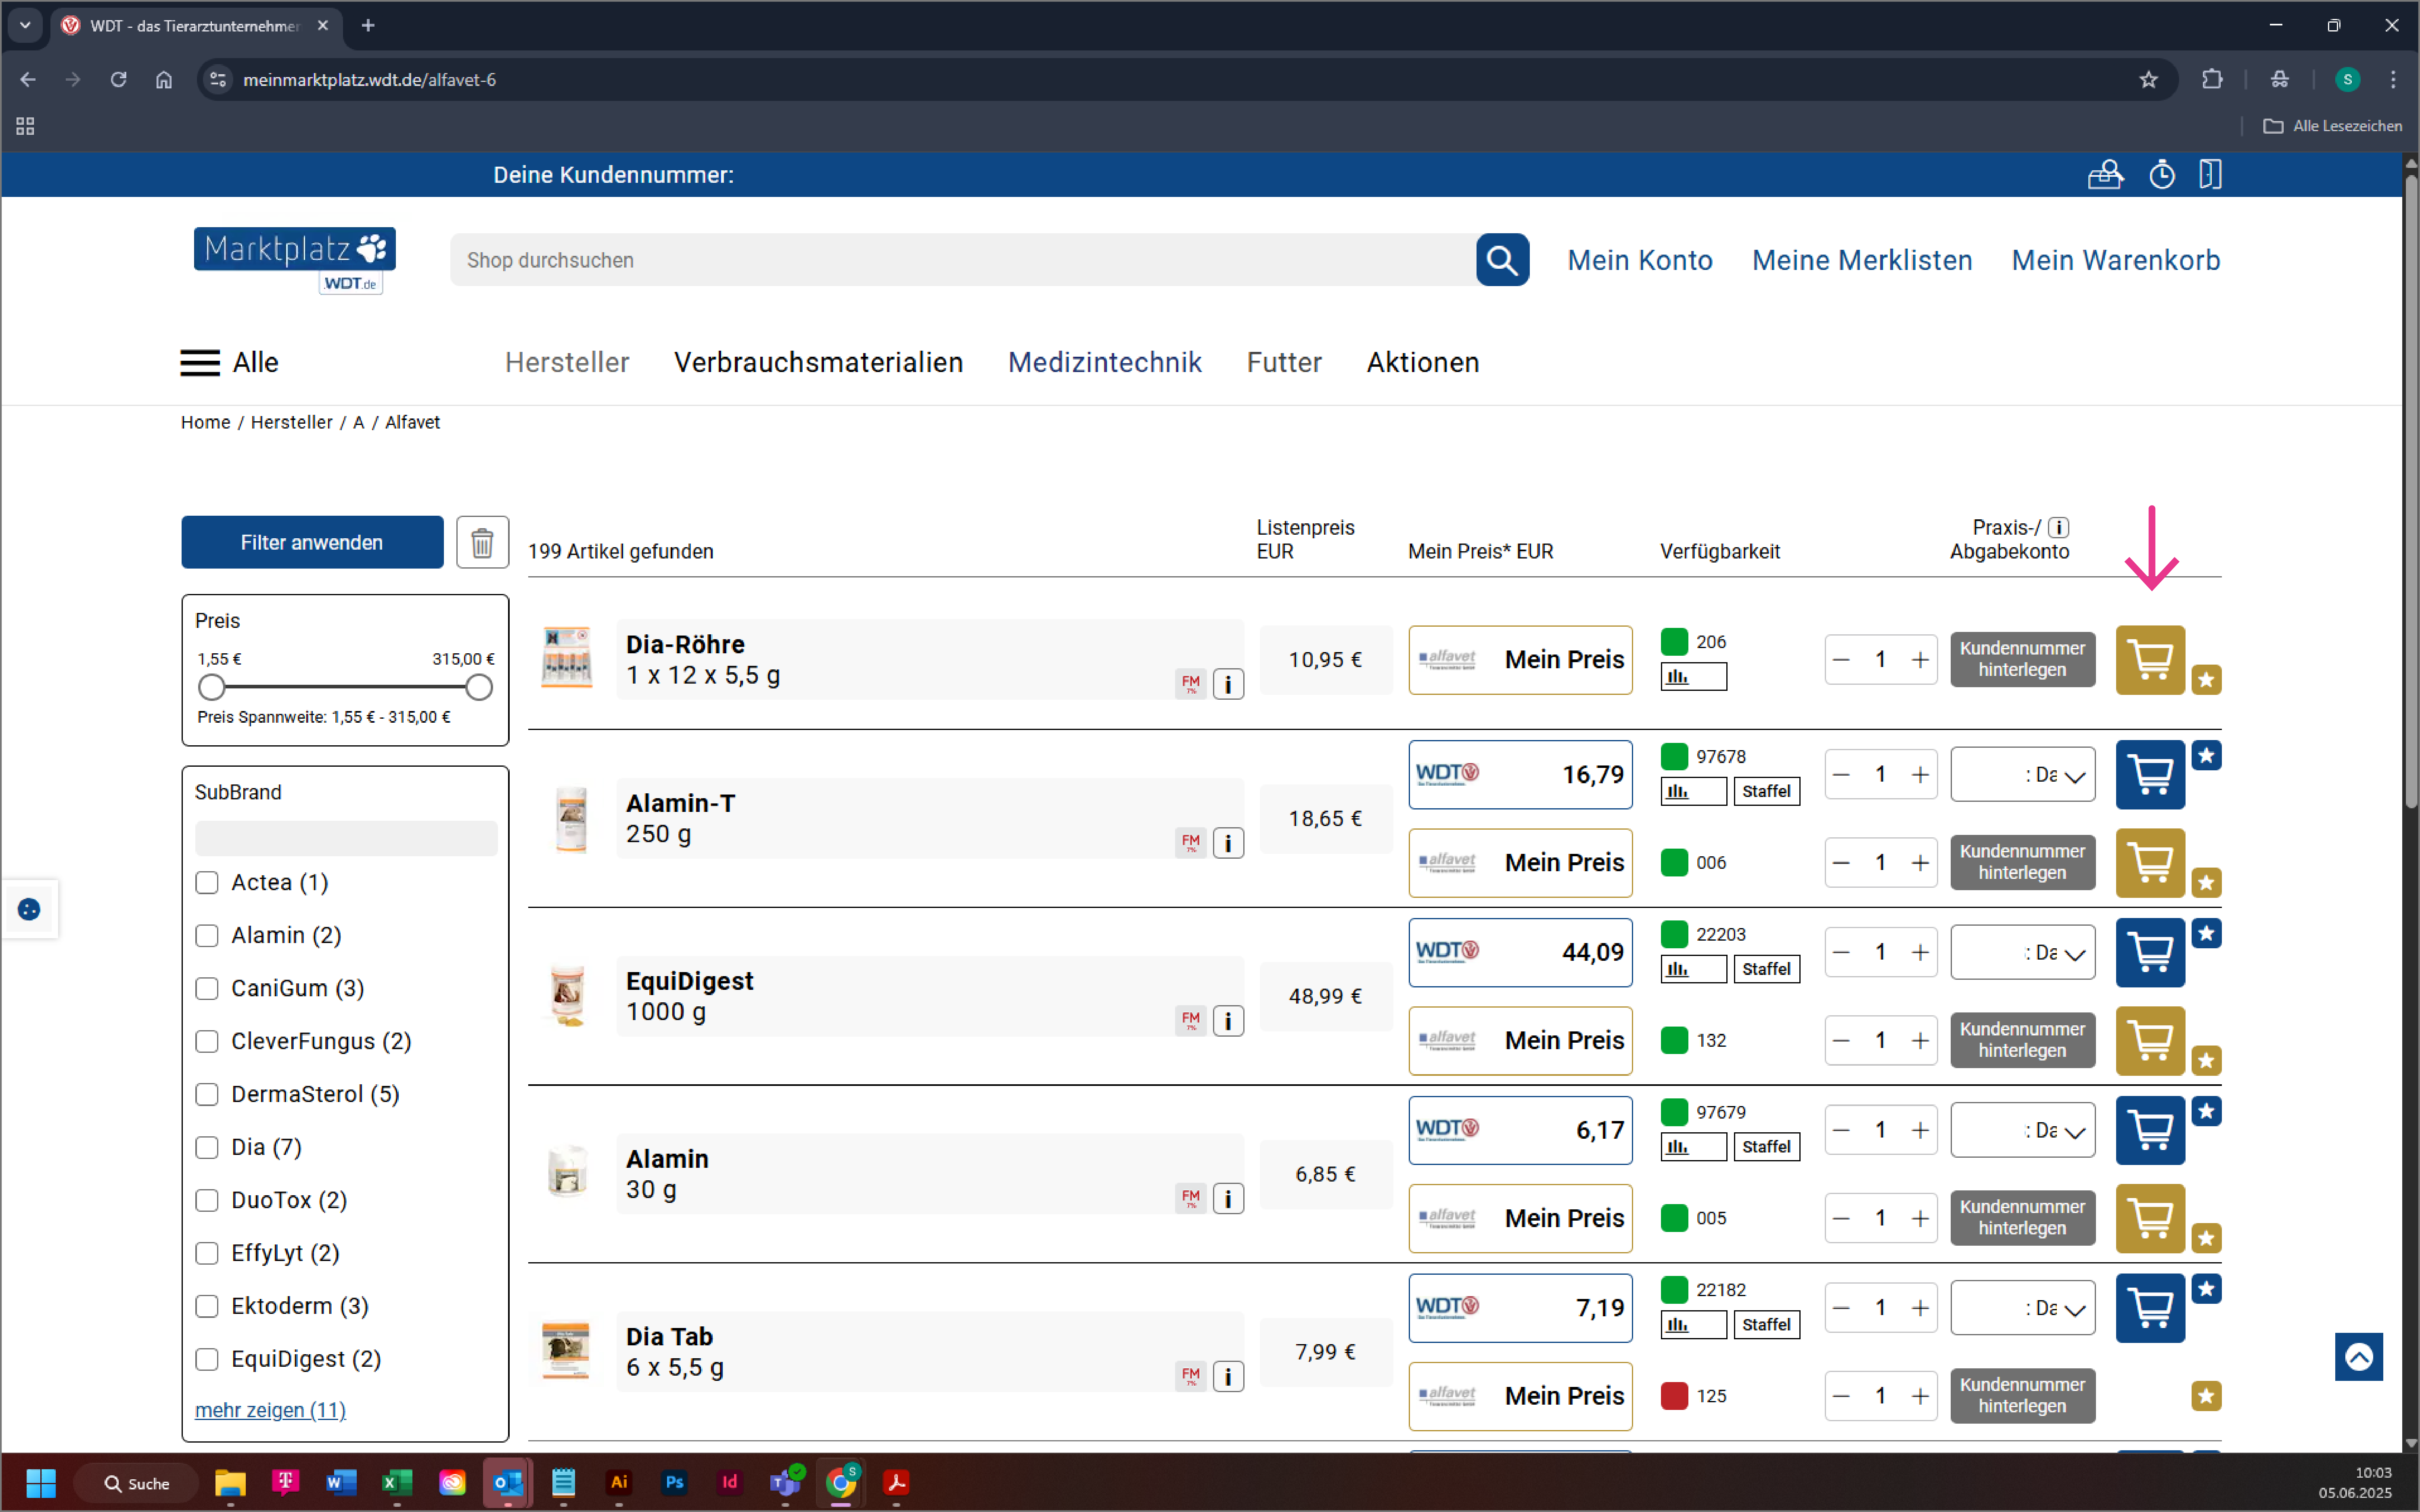The height and width of the screenshot is (1512, 2420).
Task: Add EquiDigest to wishlist via star icon
Action: (2207, 933)
